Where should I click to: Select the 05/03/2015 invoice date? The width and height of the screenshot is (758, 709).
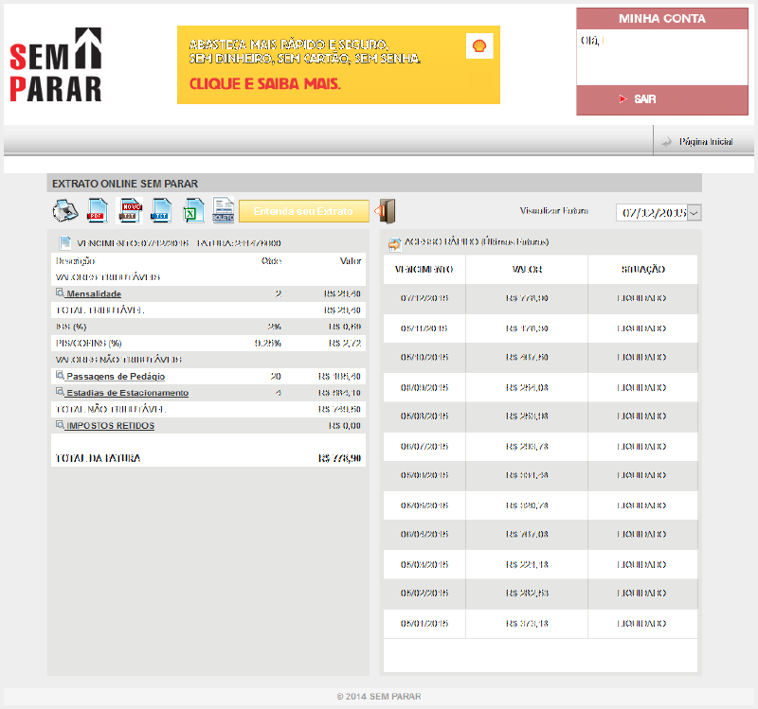pyautogui.click(x=424, y=564)
